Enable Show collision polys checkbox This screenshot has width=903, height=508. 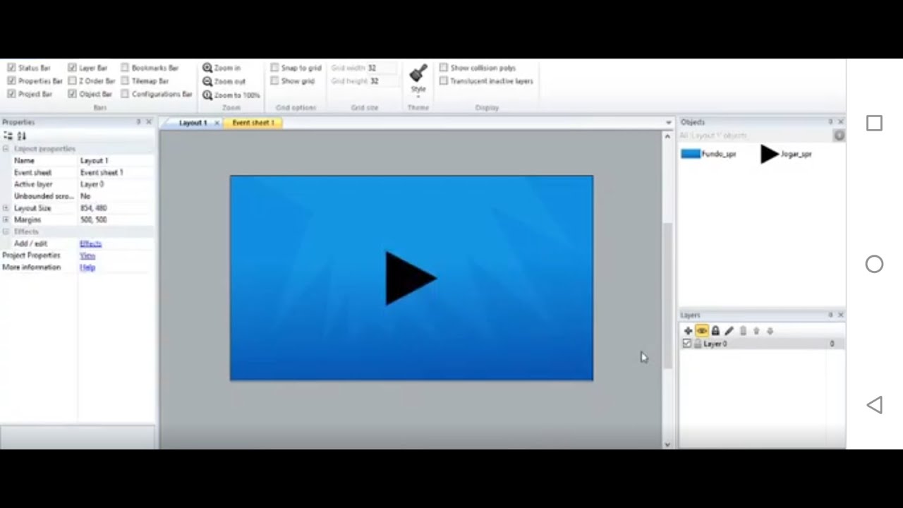[444, 68]
